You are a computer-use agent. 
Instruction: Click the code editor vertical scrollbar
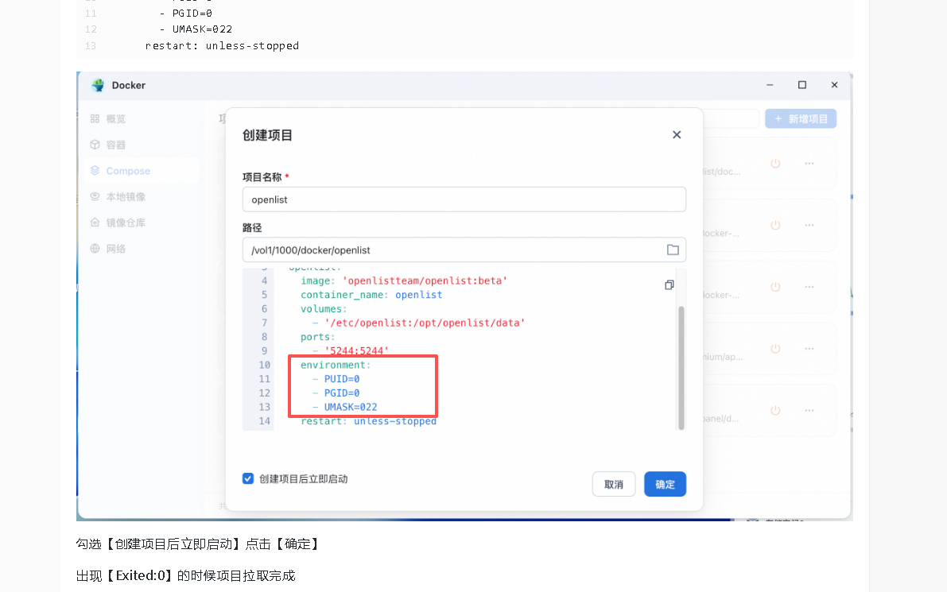pyautogui.click(x=681, y=367)
